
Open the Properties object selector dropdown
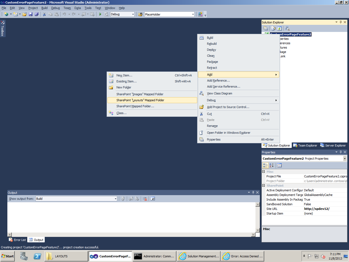[x=345, y=159]
